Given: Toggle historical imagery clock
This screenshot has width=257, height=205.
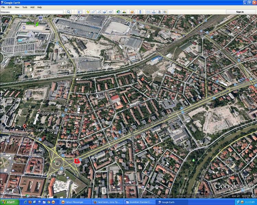Looking at the screenshot, I should [119, 12].
